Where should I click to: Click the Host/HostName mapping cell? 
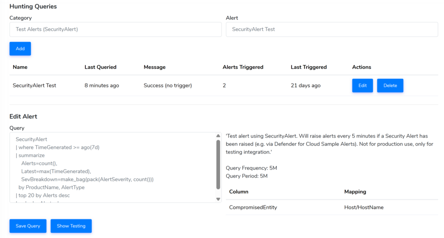coord(364,207)
